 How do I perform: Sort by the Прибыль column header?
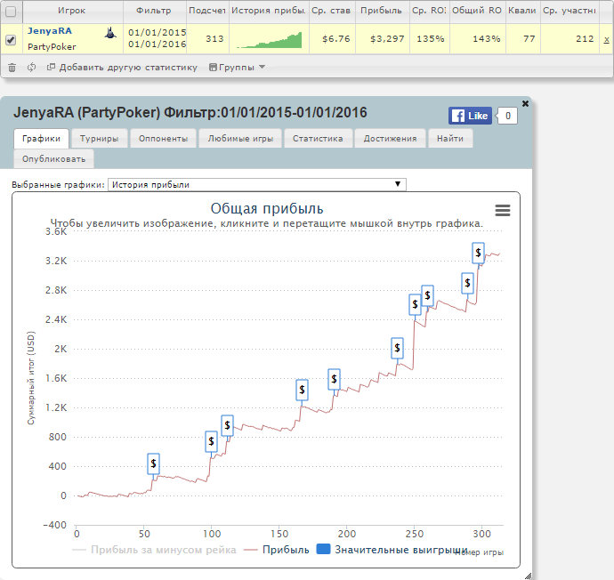tap(382, 12)
